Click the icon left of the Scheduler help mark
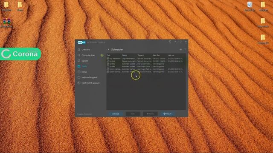273x153 pixels. 180,49
